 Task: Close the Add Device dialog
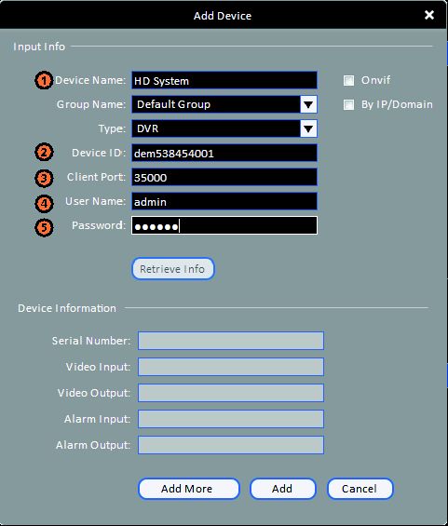pos(429,15)
